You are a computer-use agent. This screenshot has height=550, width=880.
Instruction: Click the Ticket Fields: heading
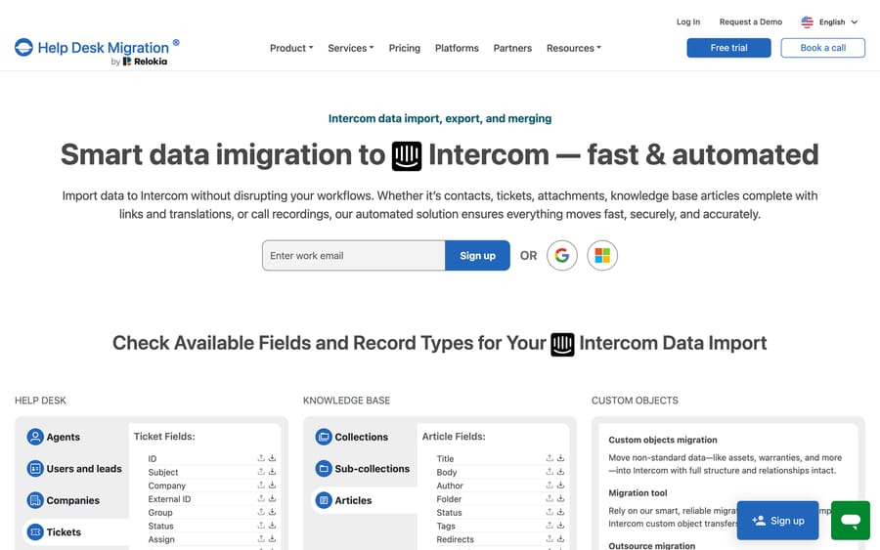[x=164, y=436]
